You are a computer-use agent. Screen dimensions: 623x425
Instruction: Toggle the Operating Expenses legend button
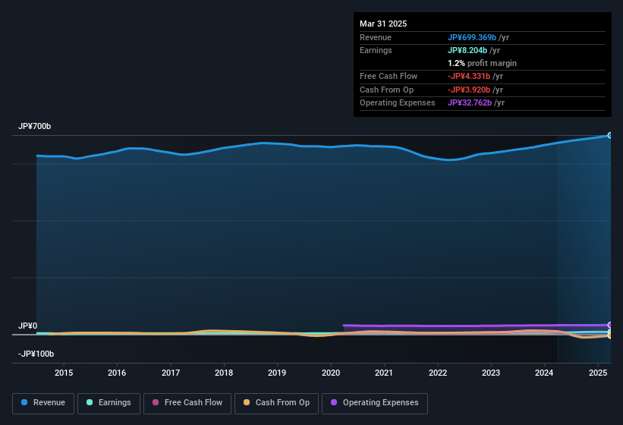pos(375,403)
